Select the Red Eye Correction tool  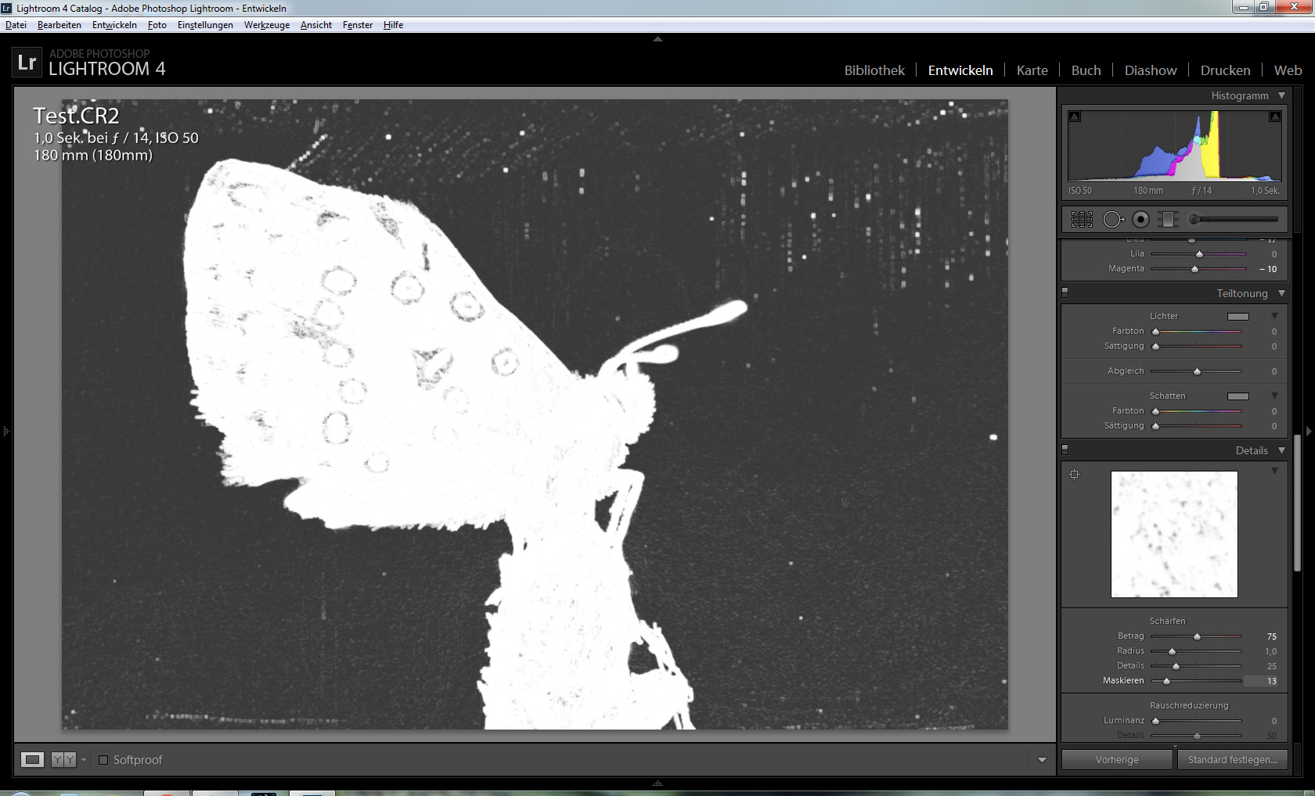coord(1140,220)
